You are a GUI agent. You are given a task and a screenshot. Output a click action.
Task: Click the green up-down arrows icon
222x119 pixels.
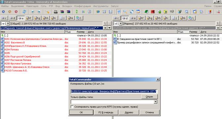point(77,12)
